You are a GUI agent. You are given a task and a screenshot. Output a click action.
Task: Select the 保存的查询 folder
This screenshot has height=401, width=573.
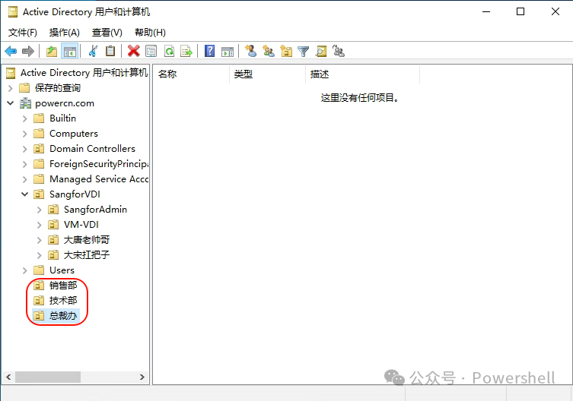tap(57, 88)
